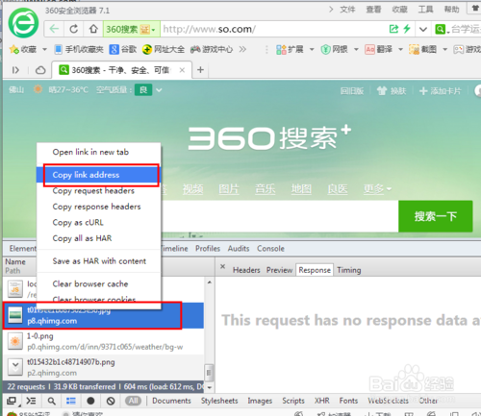Open a new tab with plus icon
Screen dimensions: 481x416
[x=200, y=69]
